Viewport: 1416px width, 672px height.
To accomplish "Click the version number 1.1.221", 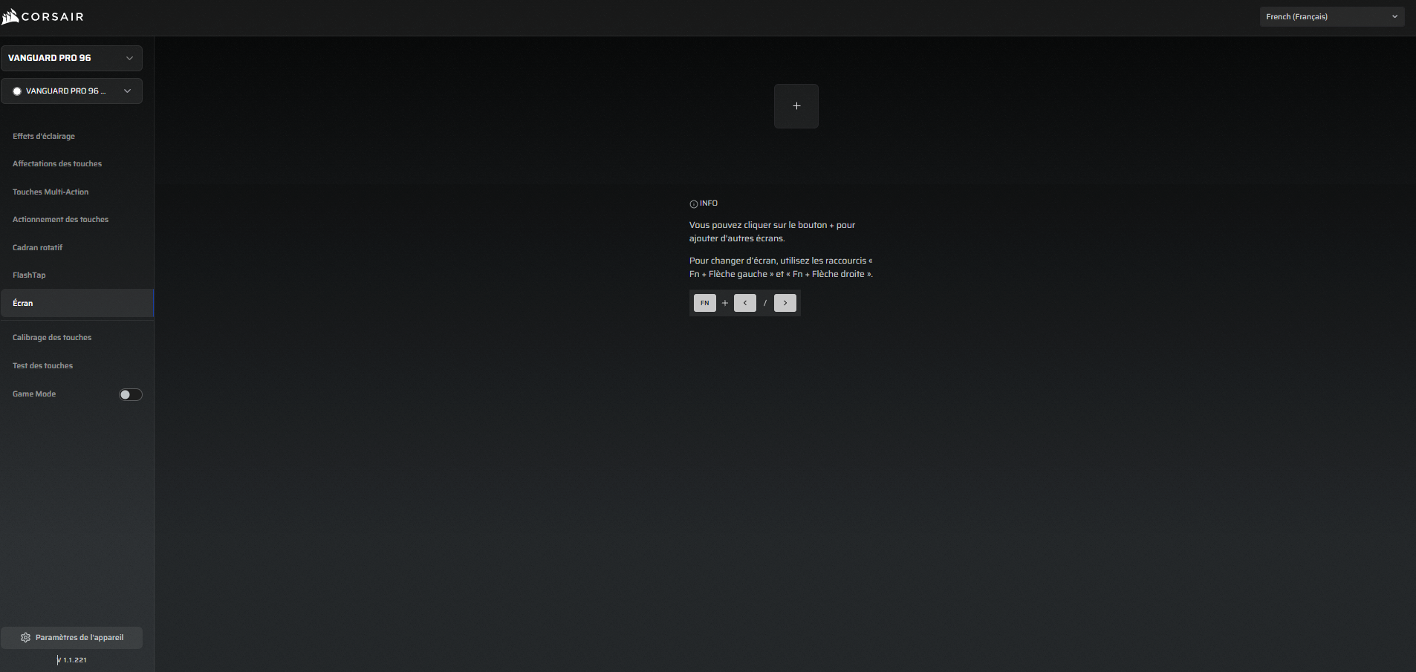I will tap(74, 660).
